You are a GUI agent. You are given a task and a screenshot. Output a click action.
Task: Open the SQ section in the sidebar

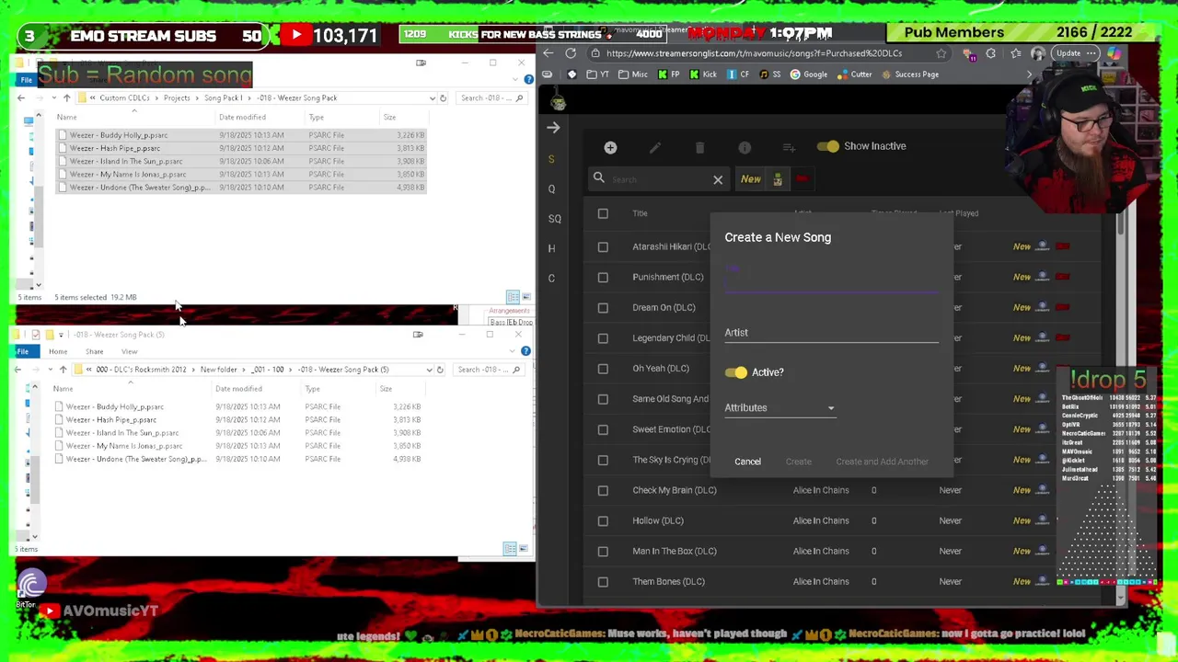554,219
